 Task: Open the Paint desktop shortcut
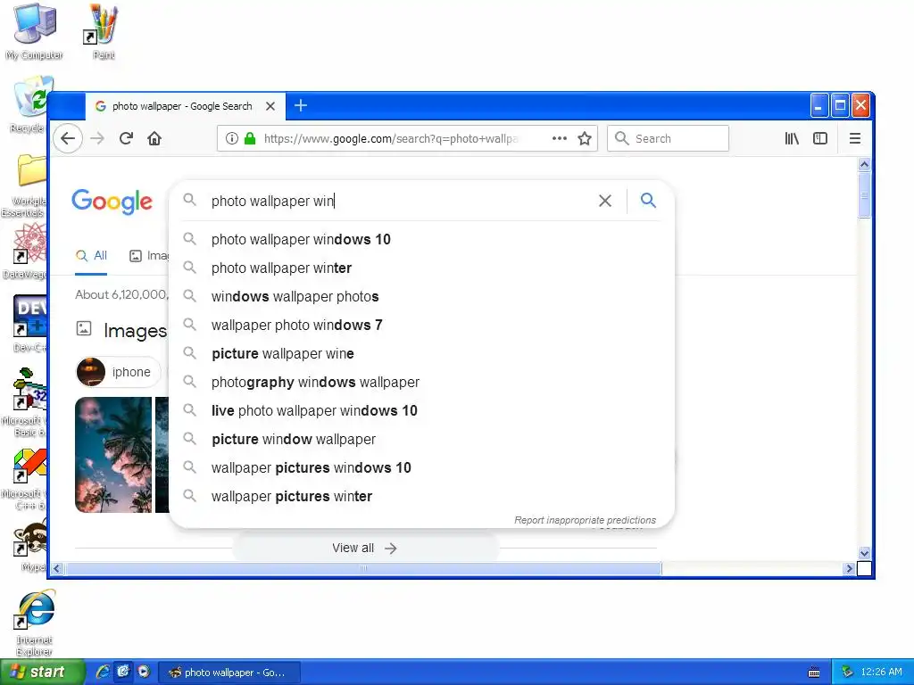pyautogui.click(x=104, y=32)
